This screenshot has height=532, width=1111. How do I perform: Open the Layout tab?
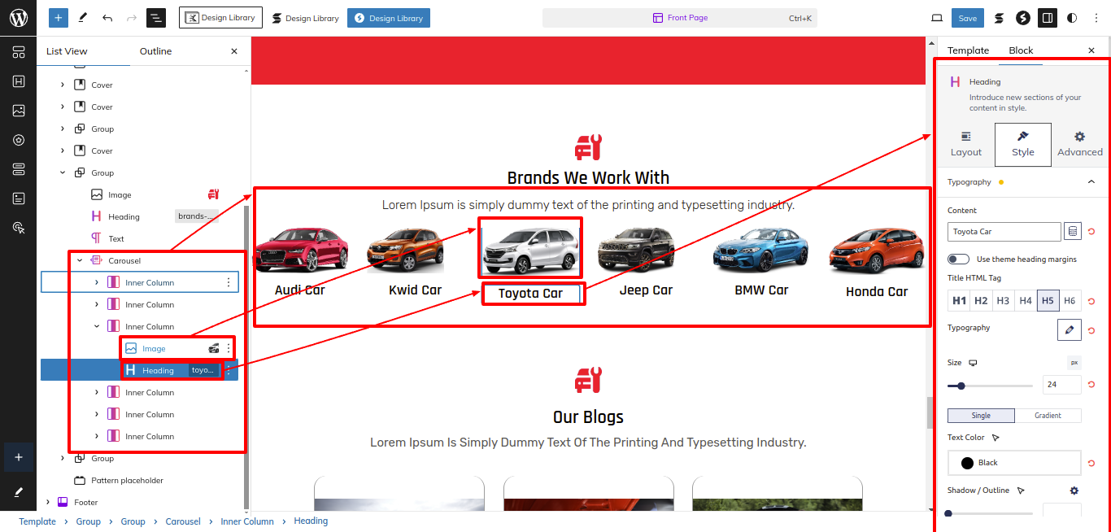pos(966,144)
